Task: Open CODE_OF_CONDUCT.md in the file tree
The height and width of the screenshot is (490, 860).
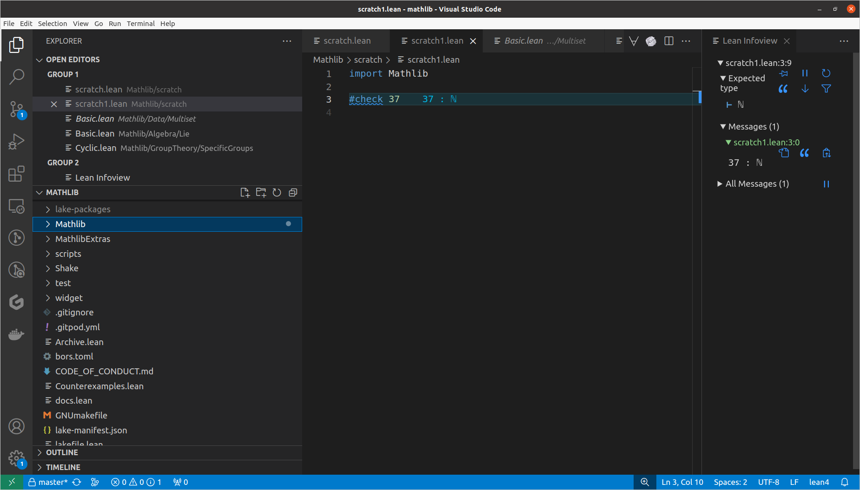Action: [x=167, y=372]
